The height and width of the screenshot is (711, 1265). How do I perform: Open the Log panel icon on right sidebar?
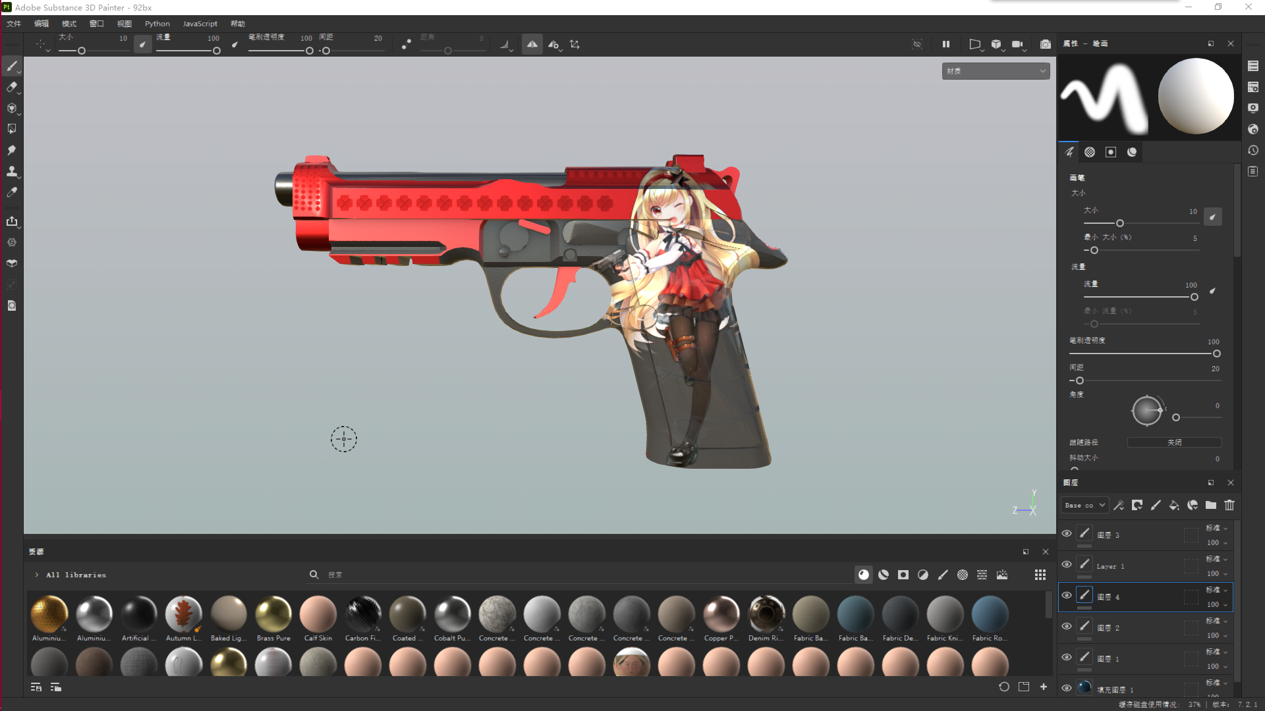(1253, 171)
